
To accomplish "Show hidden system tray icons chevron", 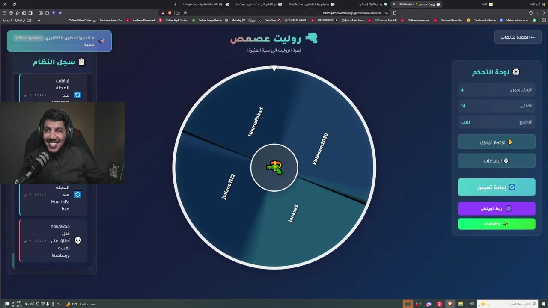I will [58, 304].
